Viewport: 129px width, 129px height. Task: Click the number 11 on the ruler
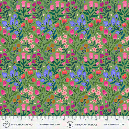point(117,120)
